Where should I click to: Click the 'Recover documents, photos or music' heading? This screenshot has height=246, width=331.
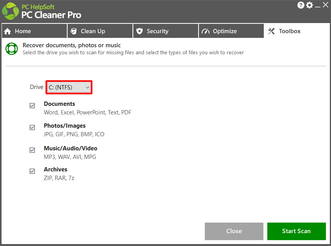click(72, 45)
